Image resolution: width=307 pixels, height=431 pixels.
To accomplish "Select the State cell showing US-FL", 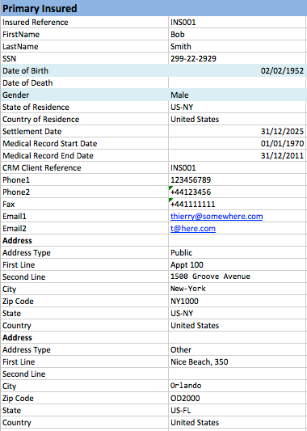I will click(238, 410).
